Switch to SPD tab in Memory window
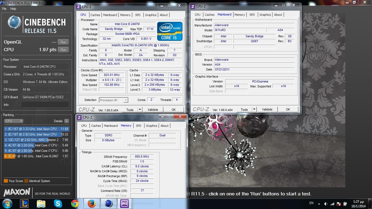 pos(139,126)
